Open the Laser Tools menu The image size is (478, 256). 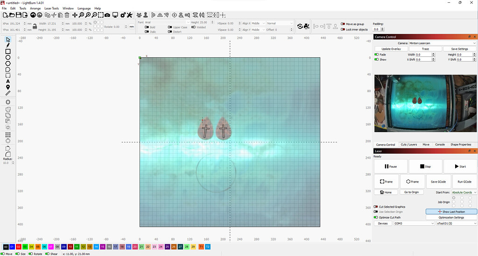(51, 8)
